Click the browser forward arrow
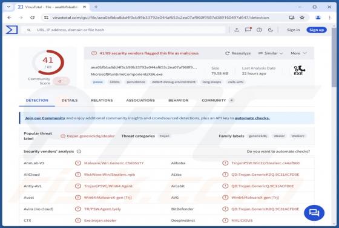 pyautogui.click(x=21, y=18)
